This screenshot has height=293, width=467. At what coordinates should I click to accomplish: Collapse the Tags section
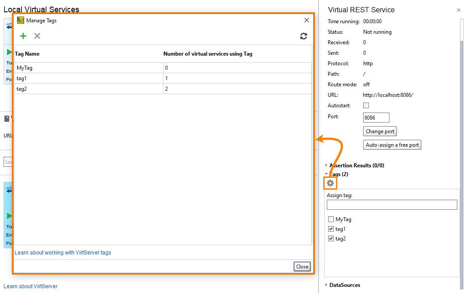[326, 174]
